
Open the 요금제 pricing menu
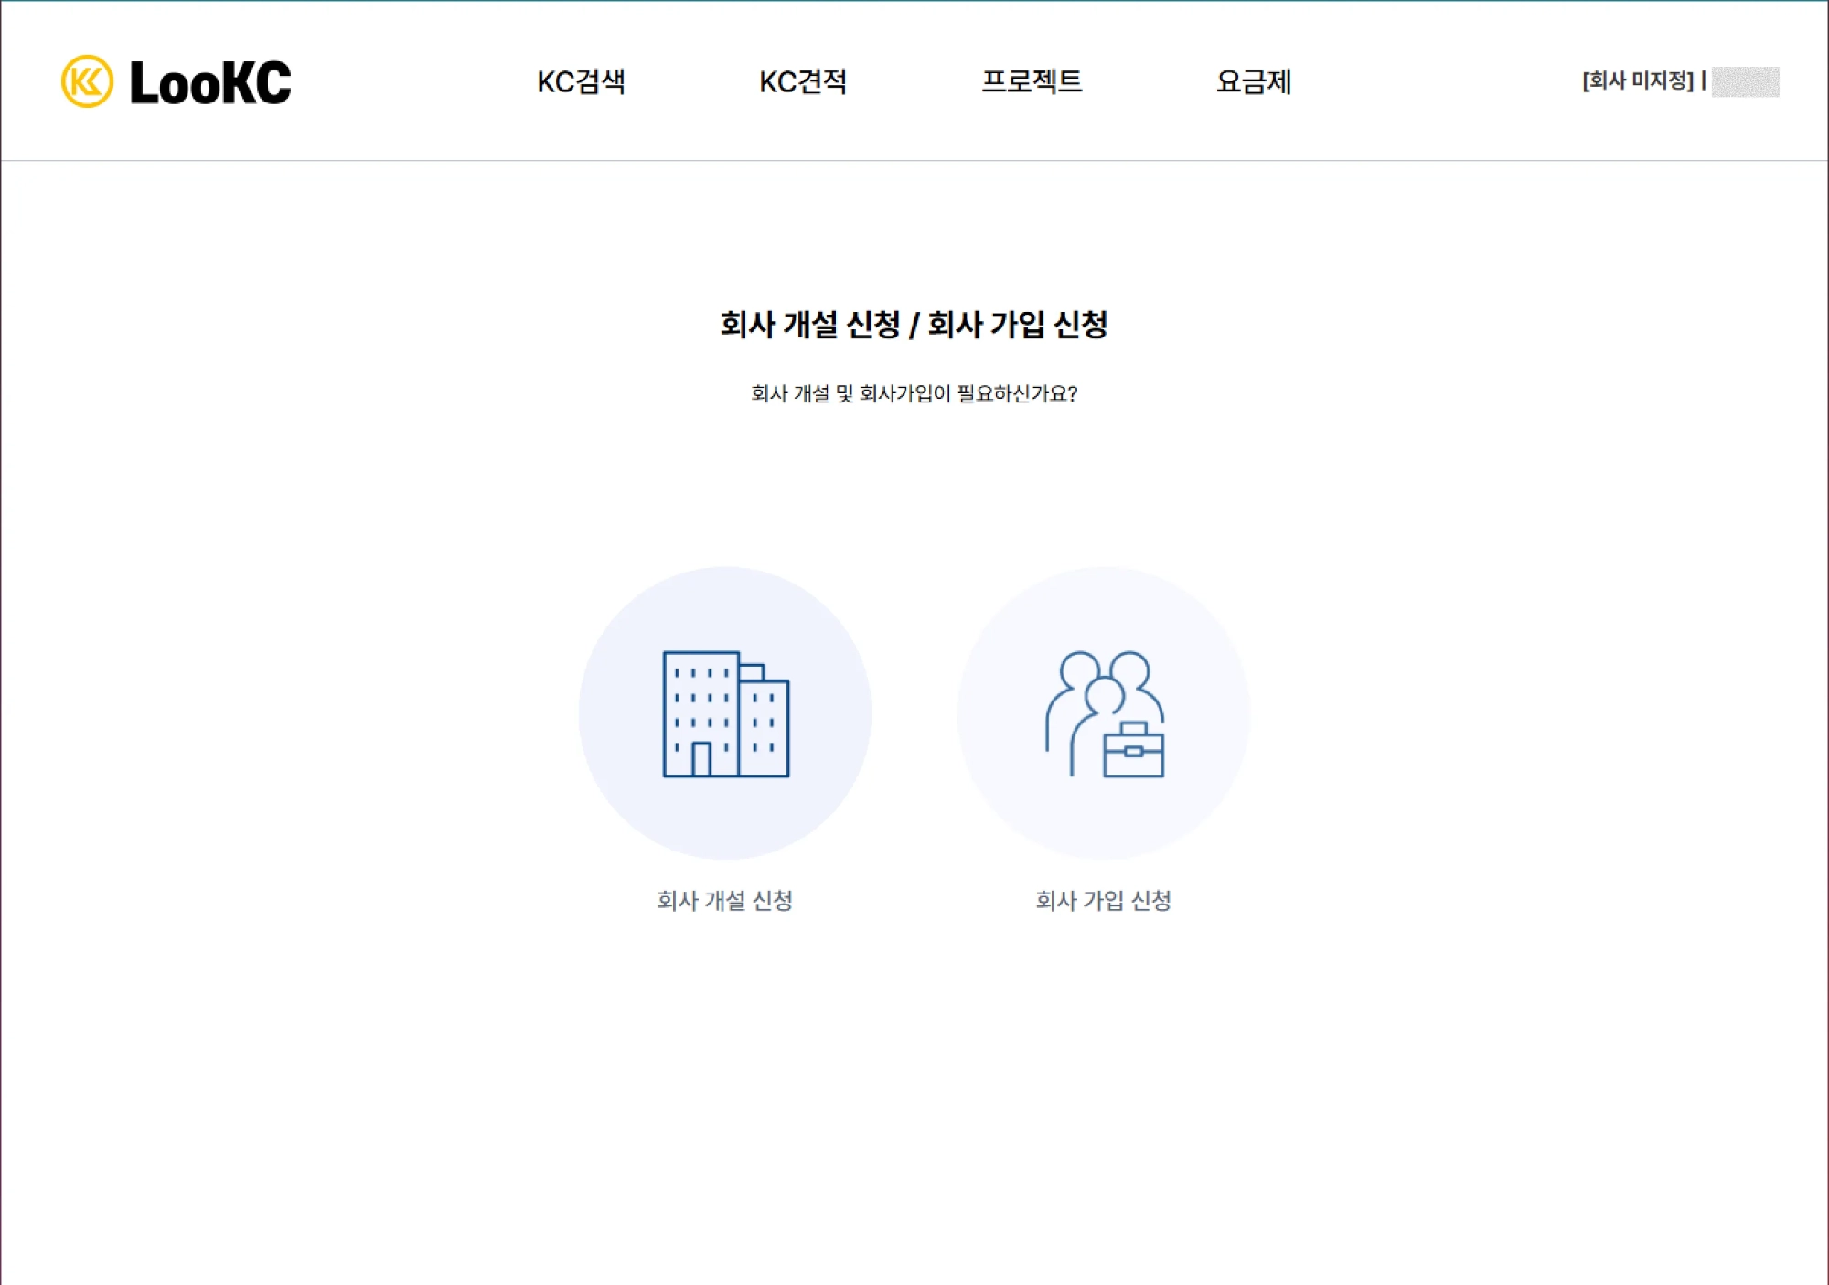[x=1254, y=81]
